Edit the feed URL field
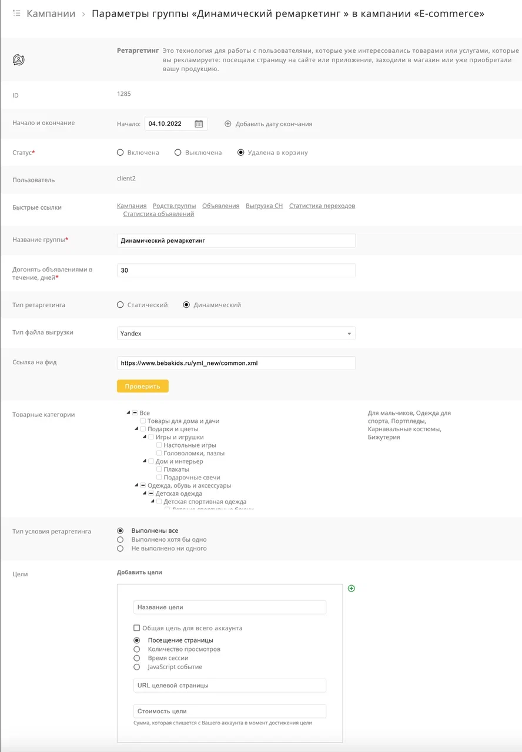The image size is (522, 752). [x=236, y=363]
